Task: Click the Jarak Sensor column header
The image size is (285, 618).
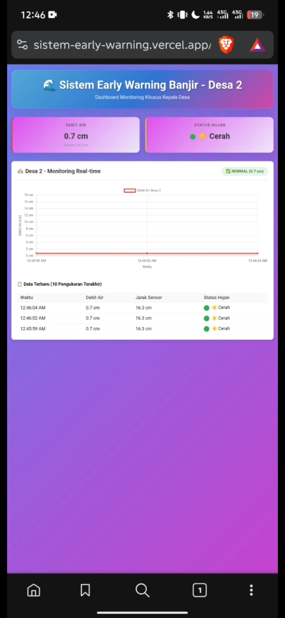Action: (149, 297)
